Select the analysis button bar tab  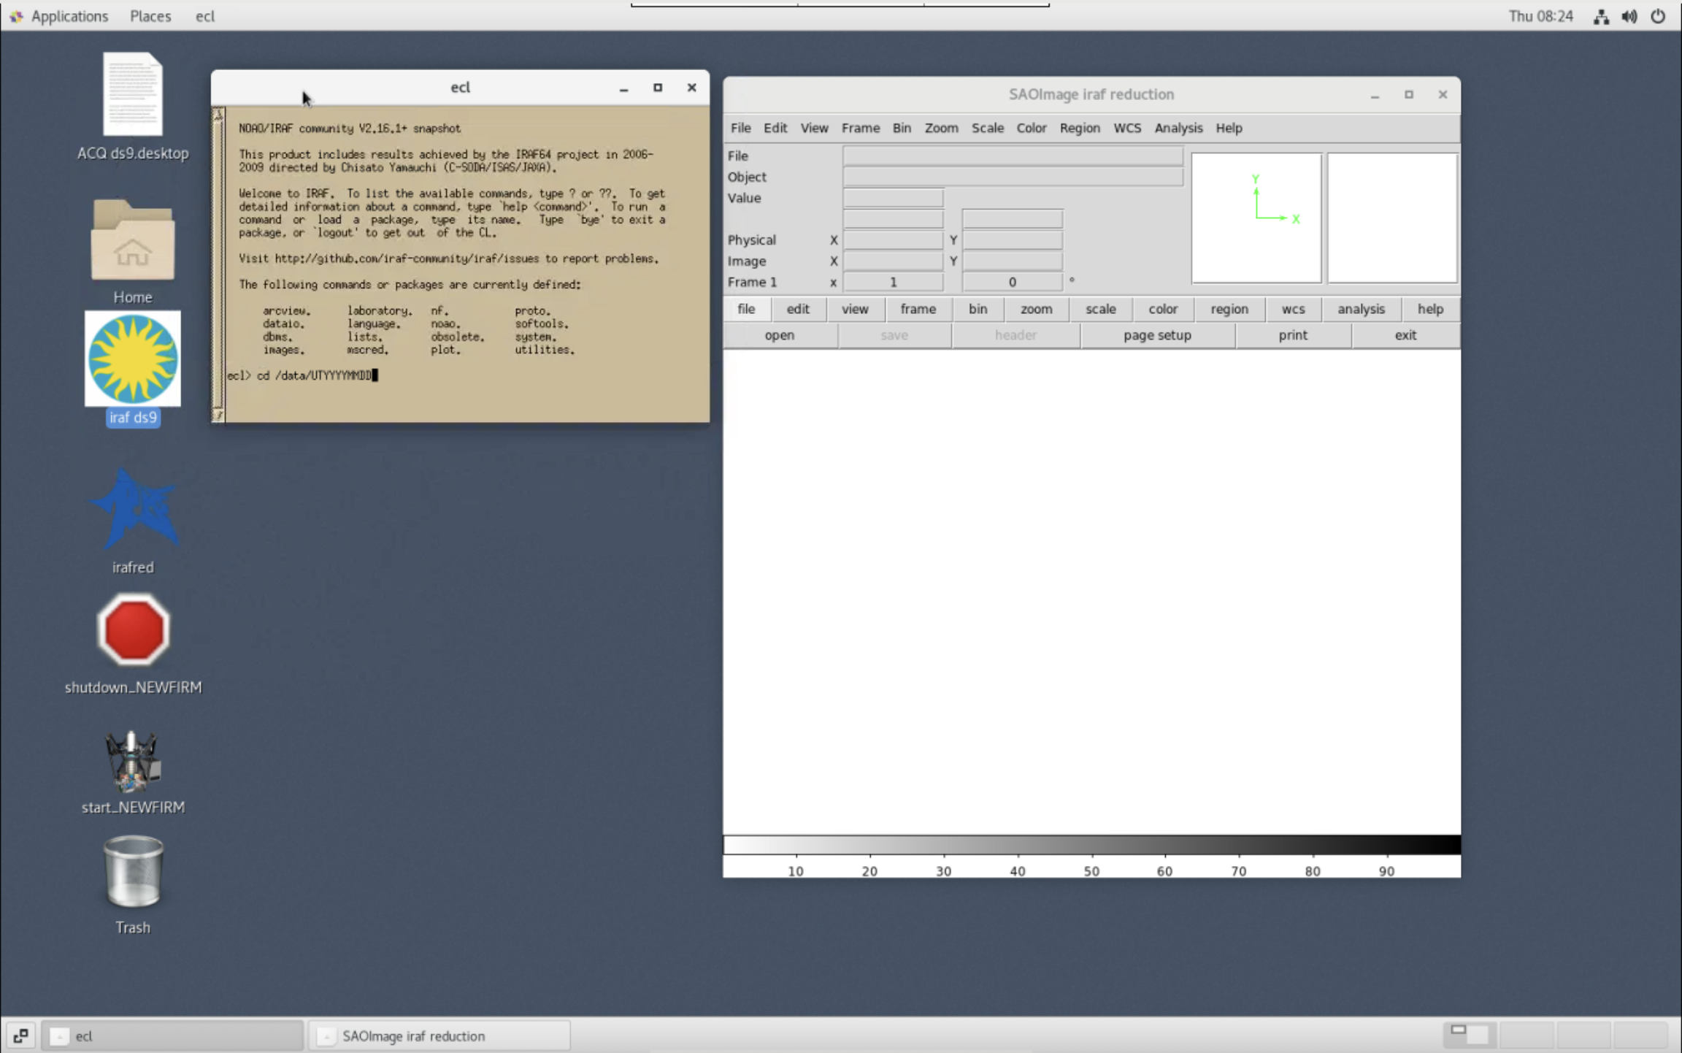pos(1361,309)
